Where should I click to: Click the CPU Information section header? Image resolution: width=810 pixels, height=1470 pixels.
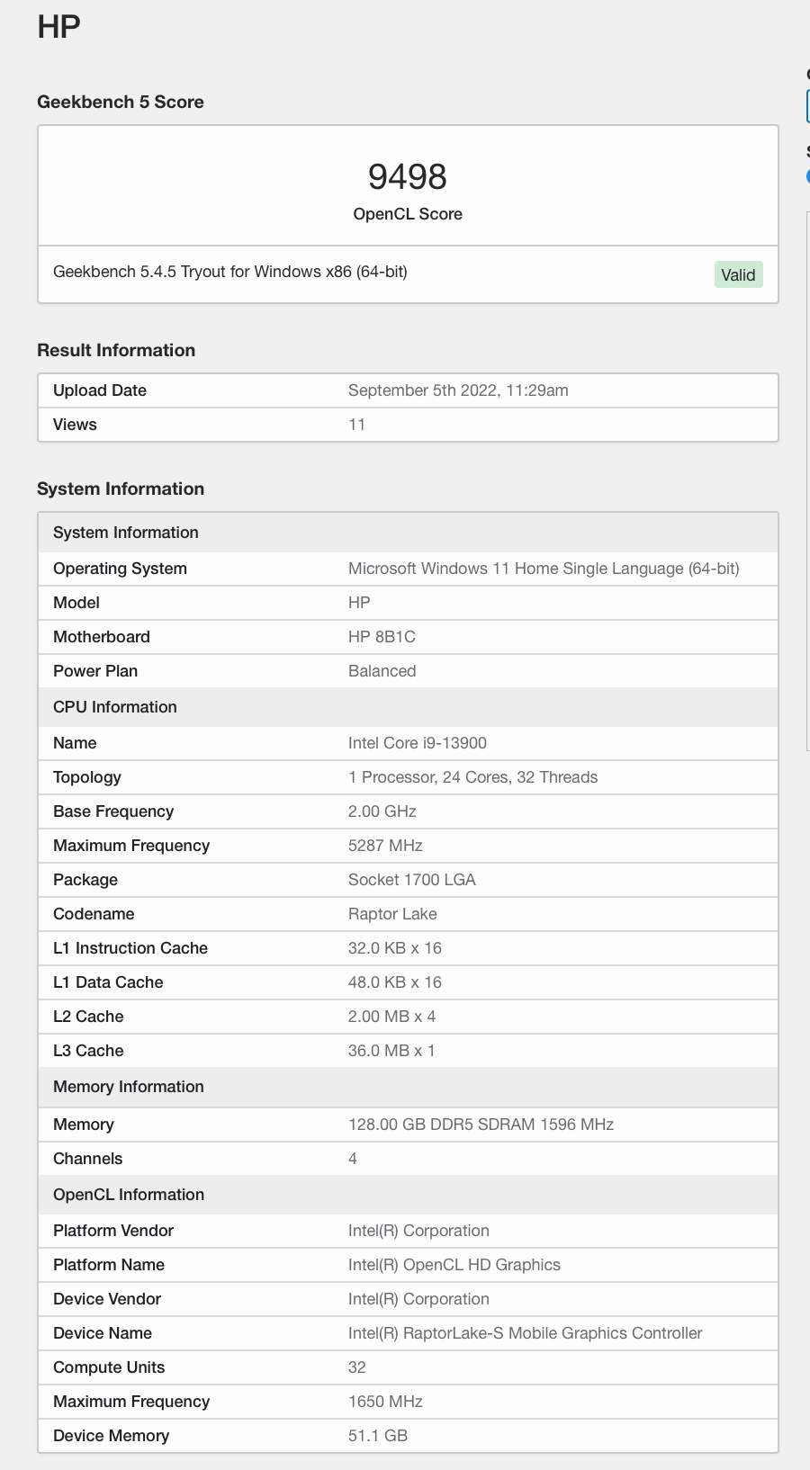click(x=115, y=707)
